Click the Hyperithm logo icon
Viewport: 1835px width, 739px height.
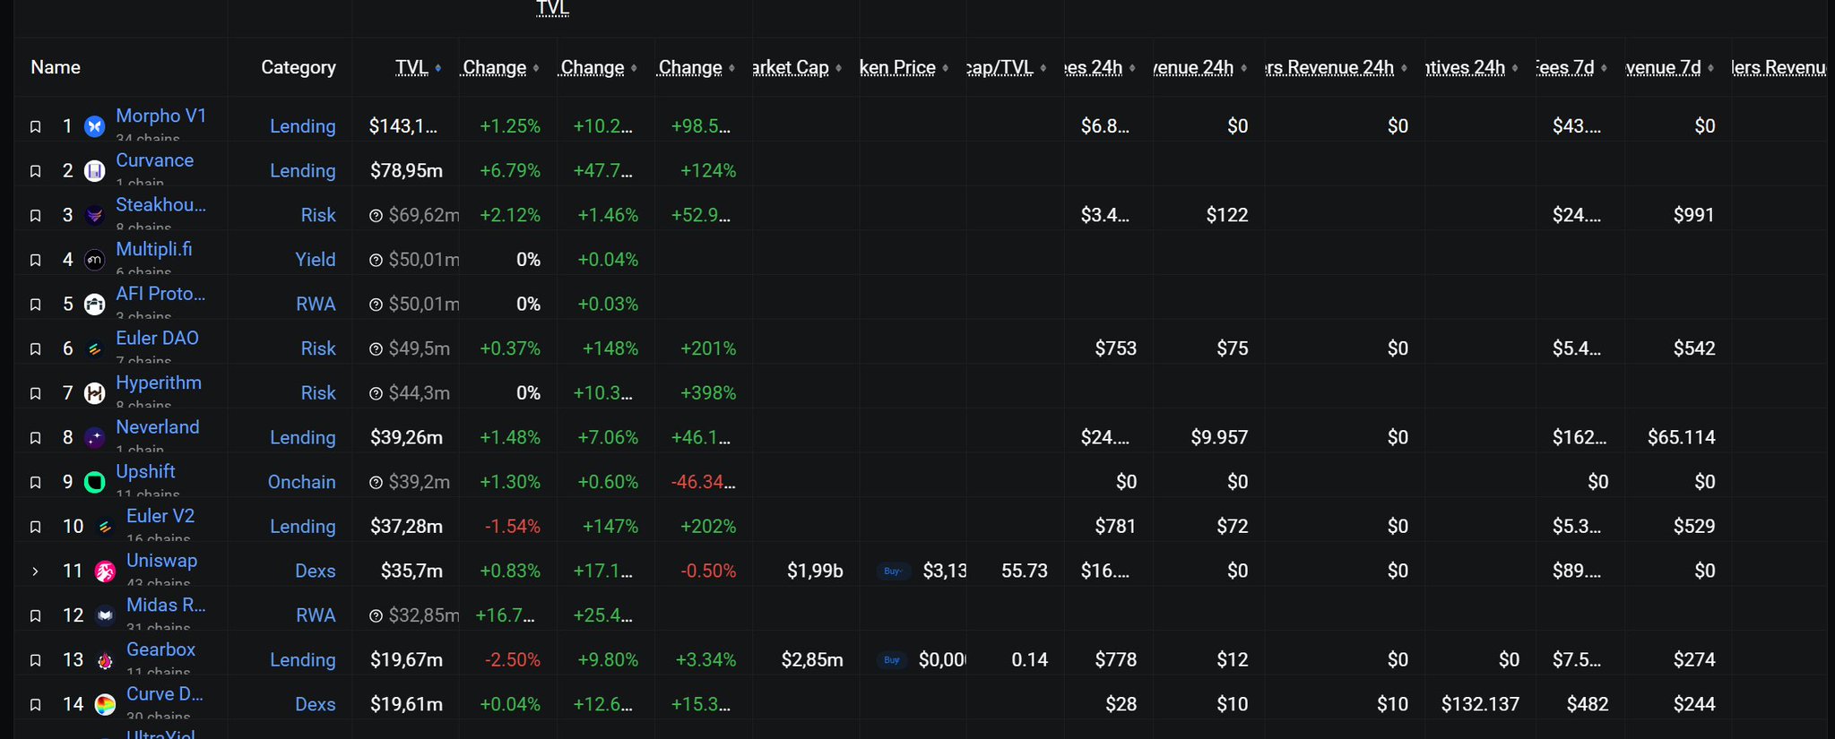pos(94,393)
